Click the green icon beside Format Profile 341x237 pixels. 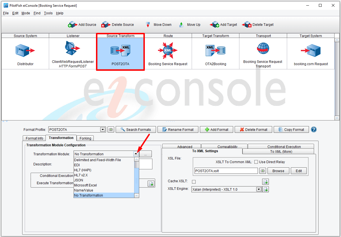click(111, 129)
